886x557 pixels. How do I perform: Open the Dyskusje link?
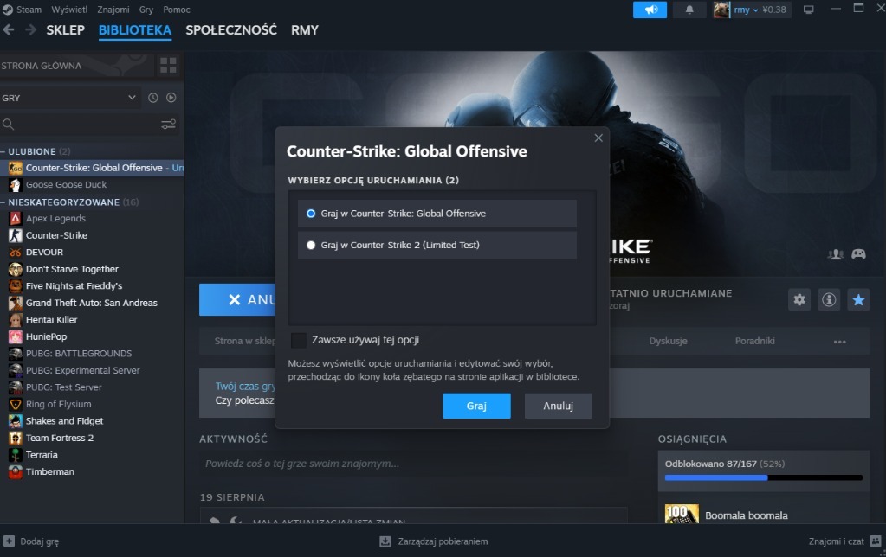tap(668, 341)
